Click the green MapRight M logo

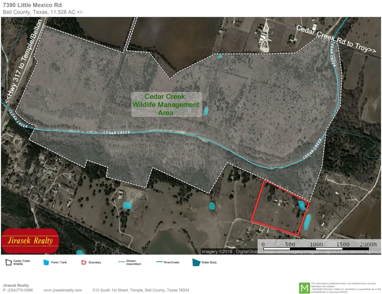click(304, 287)
